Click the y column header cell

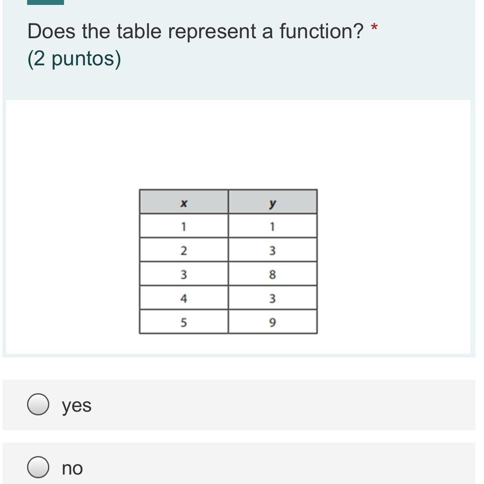(273, 202)
